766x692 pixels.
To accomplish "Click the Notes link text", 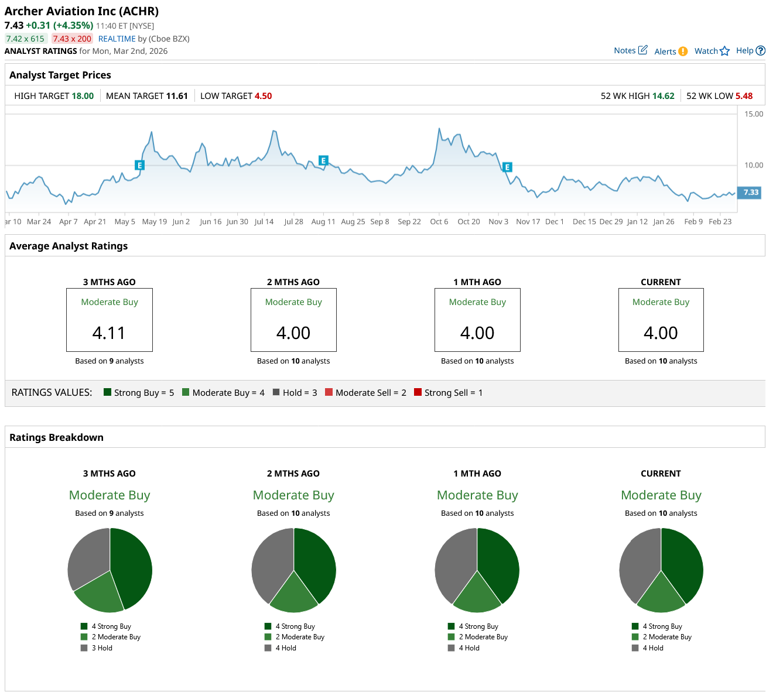I will [624, 50].
